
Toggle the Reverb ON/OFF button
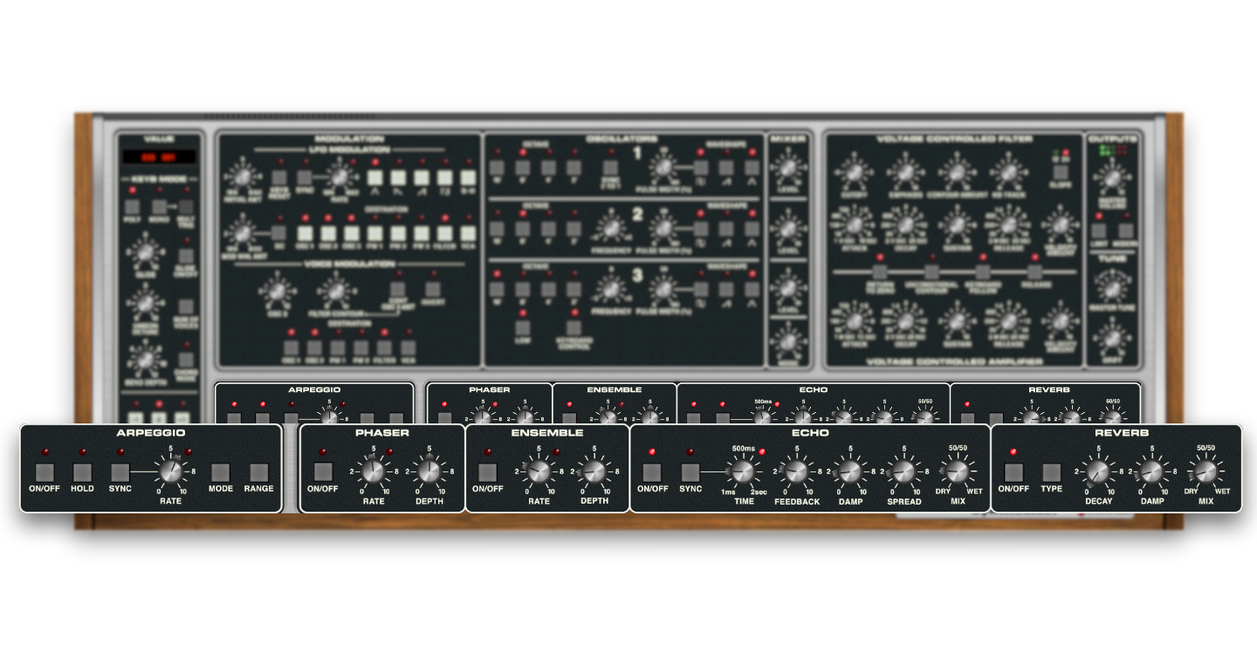tap(1013, 472)
